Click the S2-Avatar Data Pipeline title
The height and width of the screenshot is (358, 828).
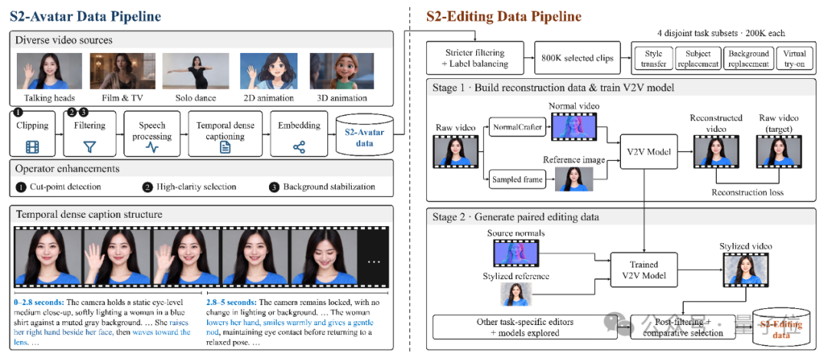(x=86, y=17)
